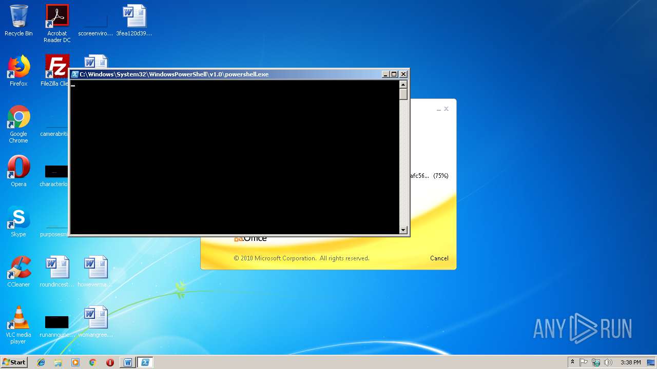Click PowerShell scrollbar up arrow
Screen dimensions: 657x369
click(403, 85)
